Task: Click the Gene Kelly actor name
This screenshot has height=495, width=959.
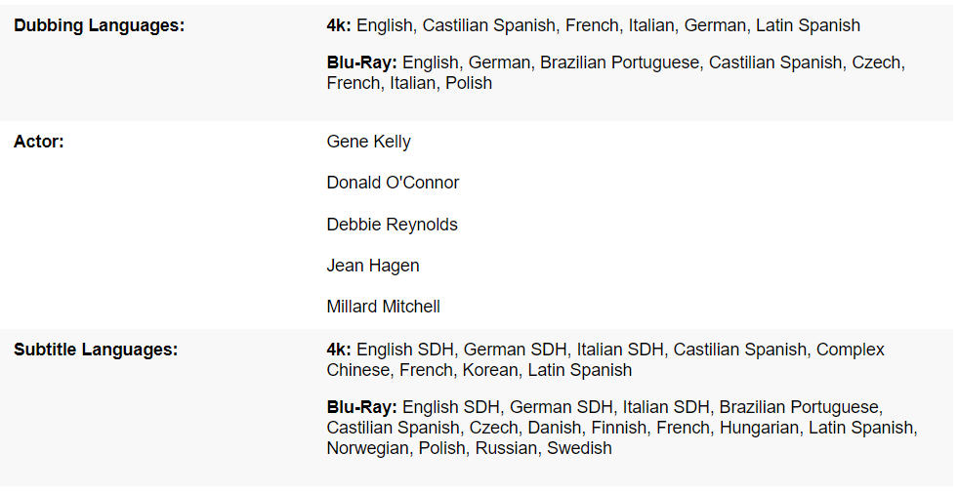Action: pyautogui.click(x=368, y=142)
